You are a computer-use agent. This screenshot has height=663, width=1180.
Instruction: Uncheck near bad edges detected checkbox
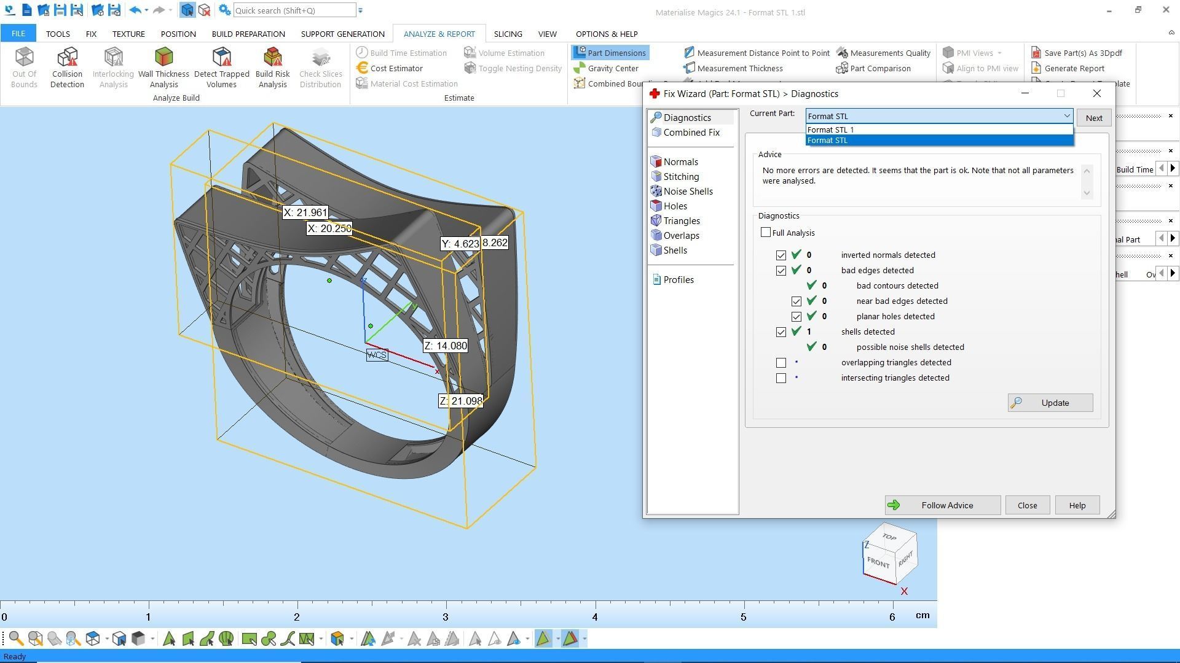point(796,301)
